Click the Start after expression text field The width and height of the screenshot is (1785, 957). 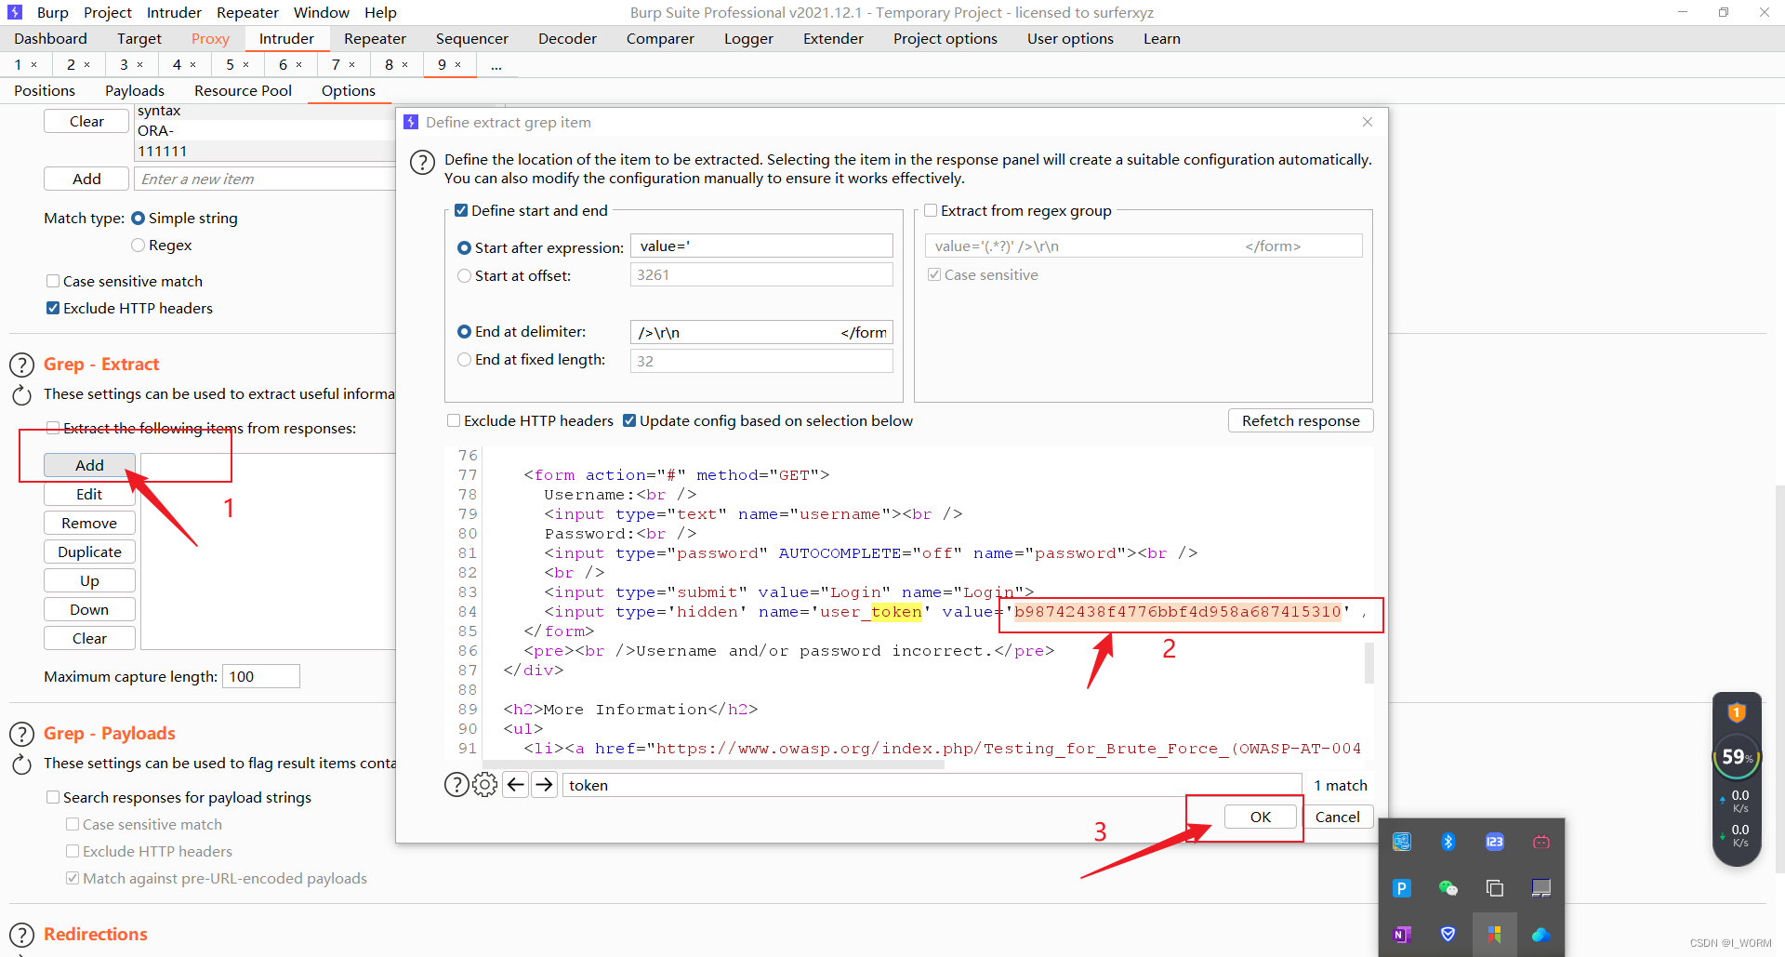(761, 246)
